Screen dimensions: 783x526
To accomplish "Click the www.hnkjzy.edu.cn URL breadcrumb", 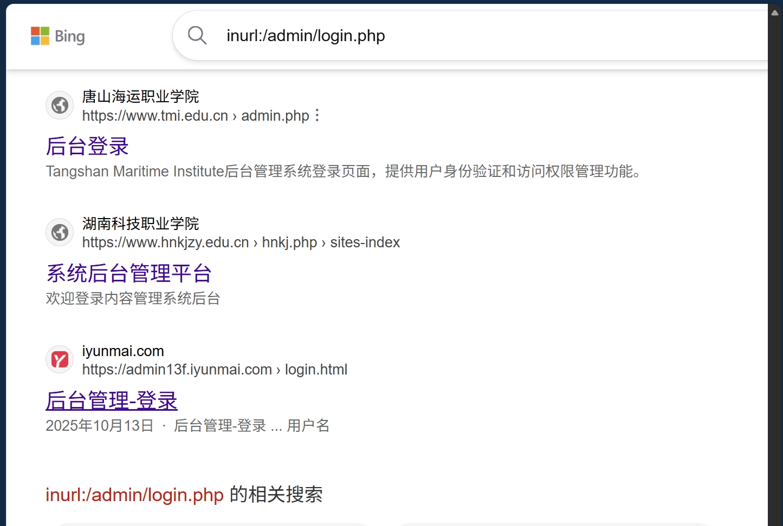I will [x=241, y=242].
